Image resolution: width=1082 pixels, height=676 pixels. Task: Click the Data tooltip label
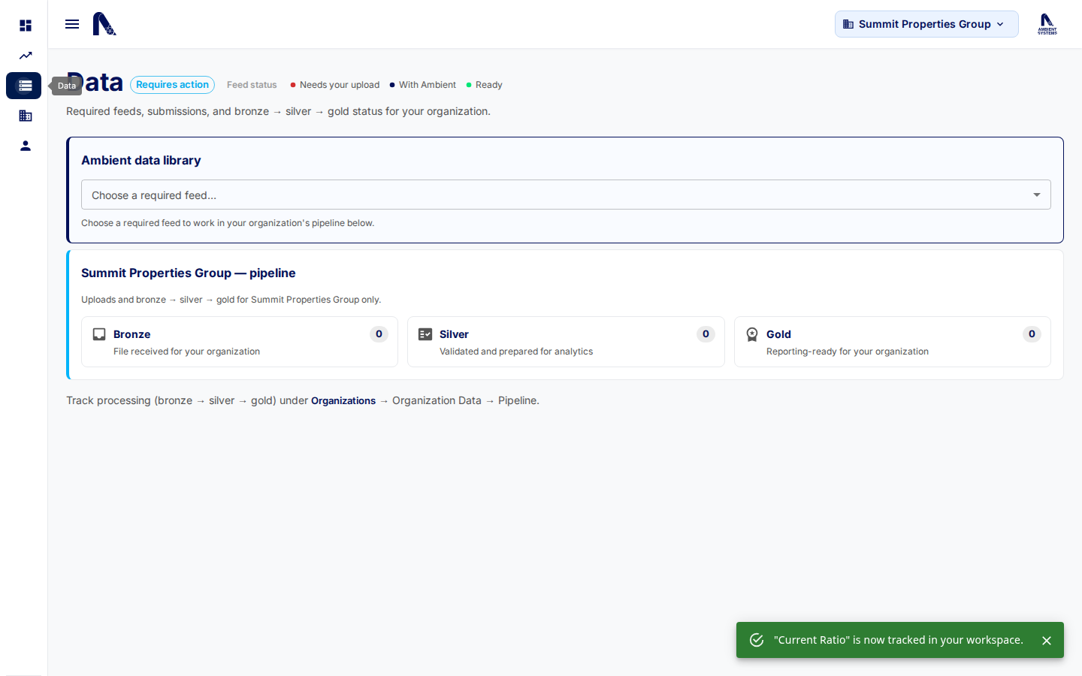tap(67, 86)
